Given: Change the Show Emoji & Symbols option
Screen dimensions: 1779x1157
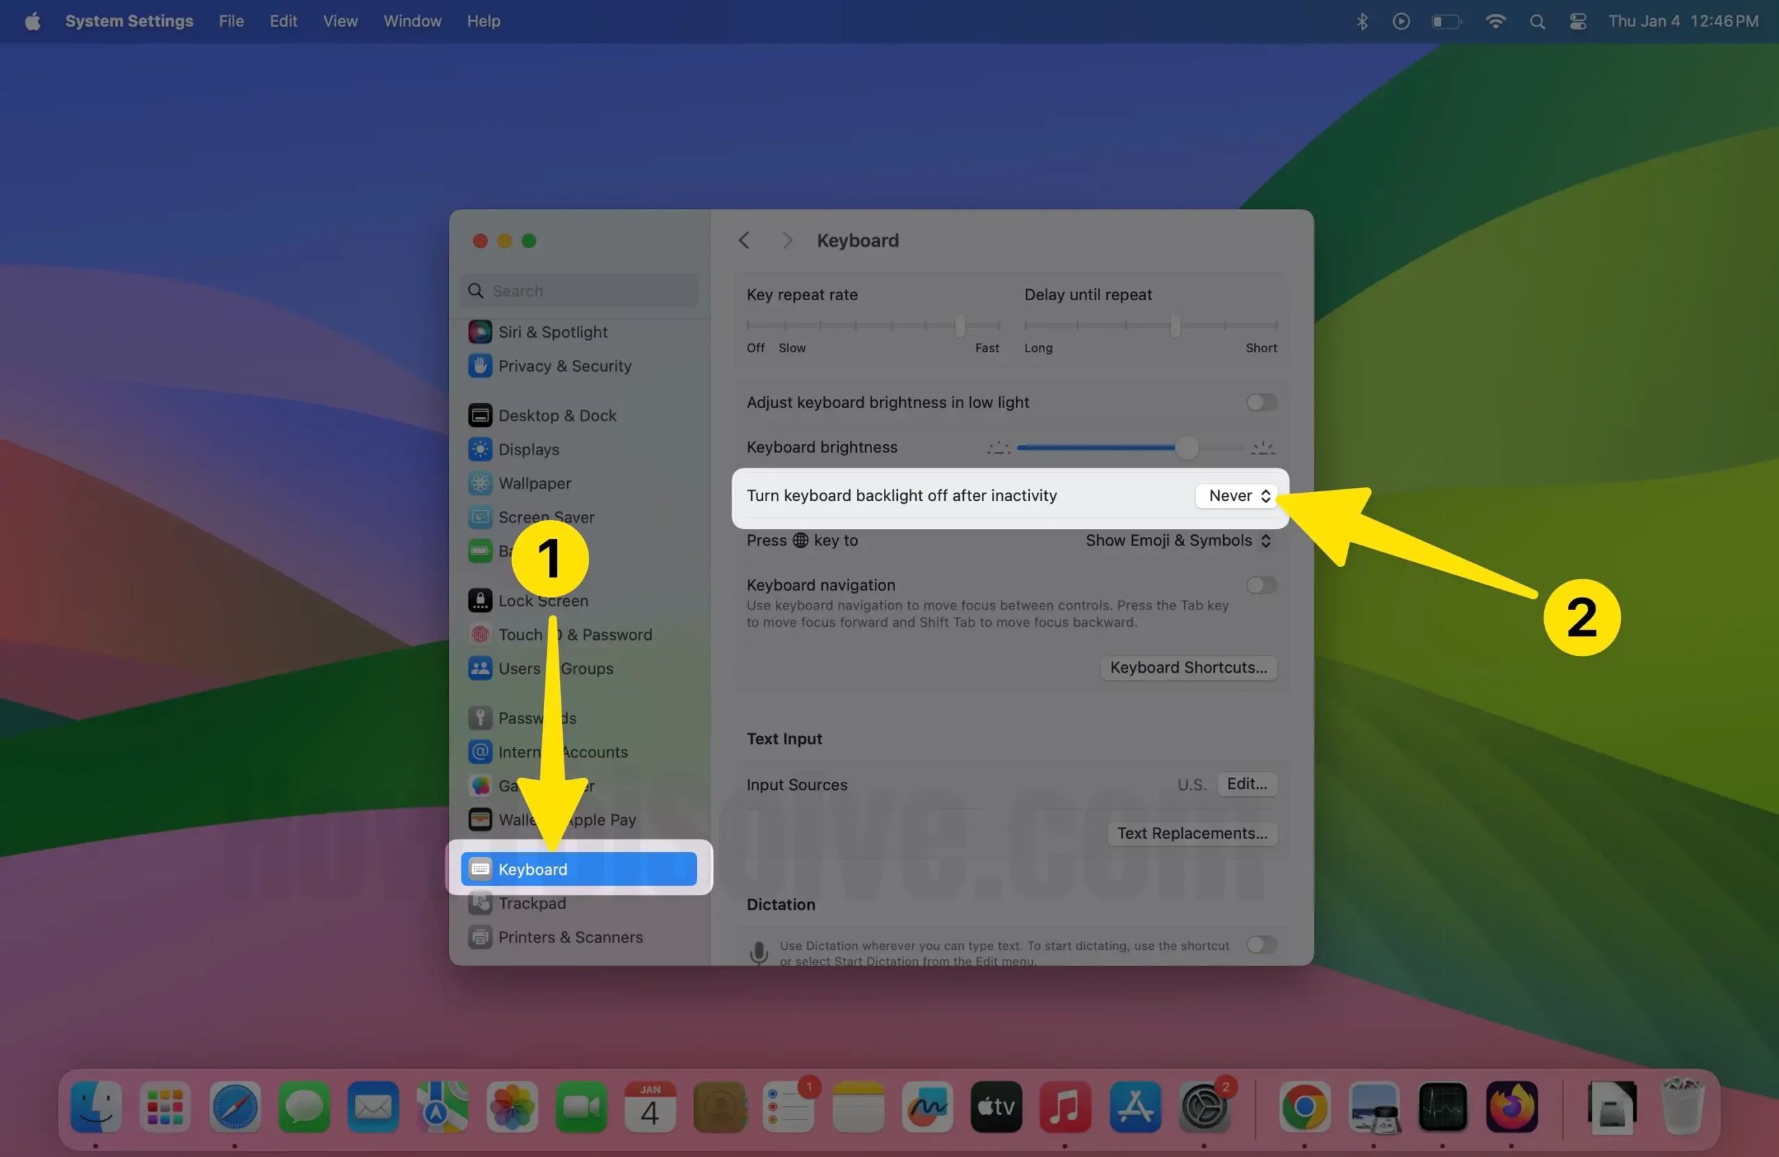Looking at the screenshot, I should coord(1177,541).
